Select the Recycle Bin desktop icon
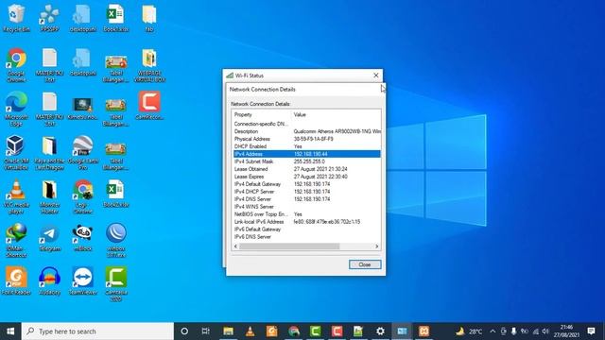Screen dimensions: 605x340 (x=16, y=19)
